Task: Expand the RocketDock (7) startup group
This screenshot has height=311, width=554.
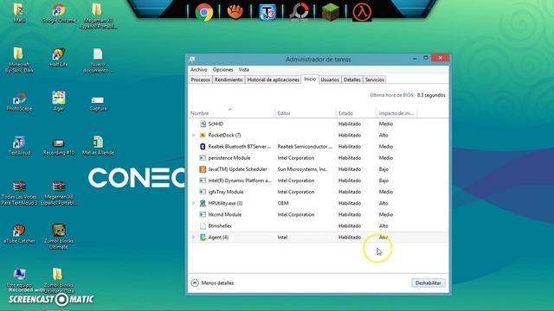Action: [x=193, y=135]
